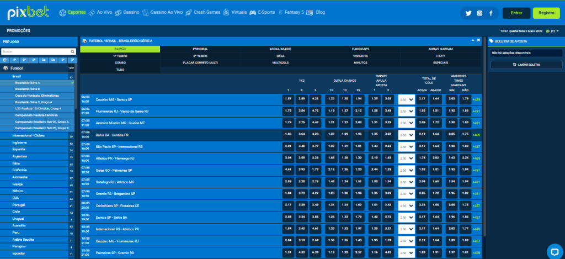Viewport: 565px width, 259px height.
Task: Open the live chat bubble icon
Action: 555,251
